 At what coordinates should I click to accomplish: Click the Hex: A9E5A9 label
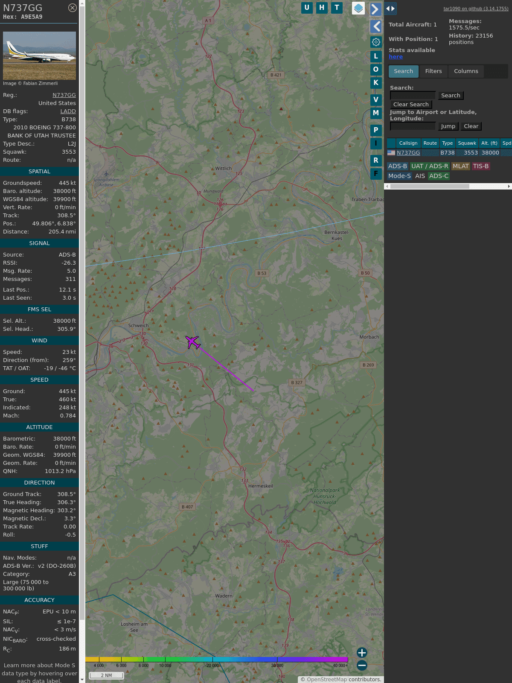(x=23, y=17)
